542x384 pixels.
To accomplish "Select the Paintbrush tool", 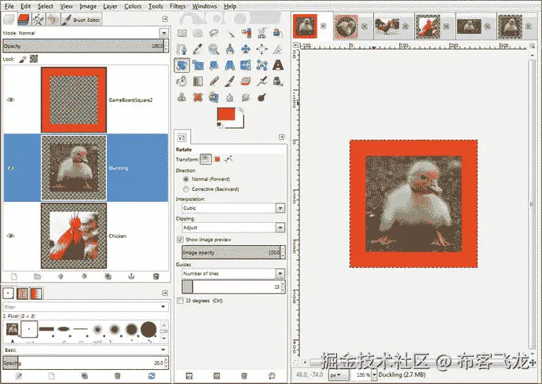I will (x=230, y=82).
